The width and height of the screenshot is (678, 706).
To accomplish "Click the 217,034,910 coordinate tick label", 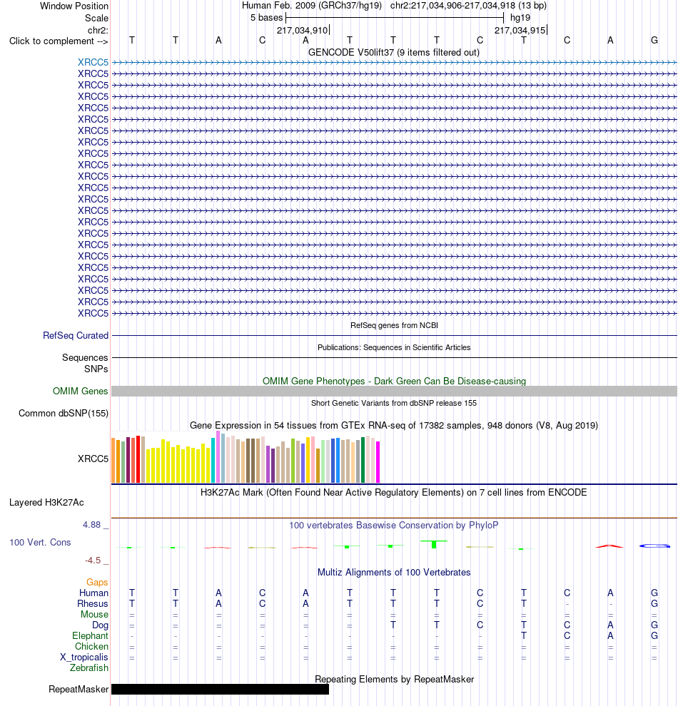I will point(302,30).
